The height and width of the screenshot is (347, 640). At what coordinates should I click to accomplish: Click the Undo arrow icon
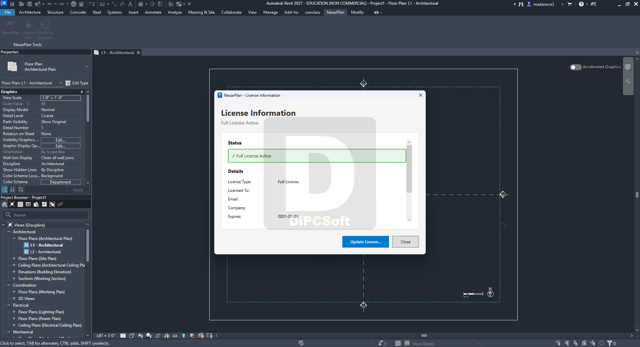pyautogui.click(x=50, y=4)
